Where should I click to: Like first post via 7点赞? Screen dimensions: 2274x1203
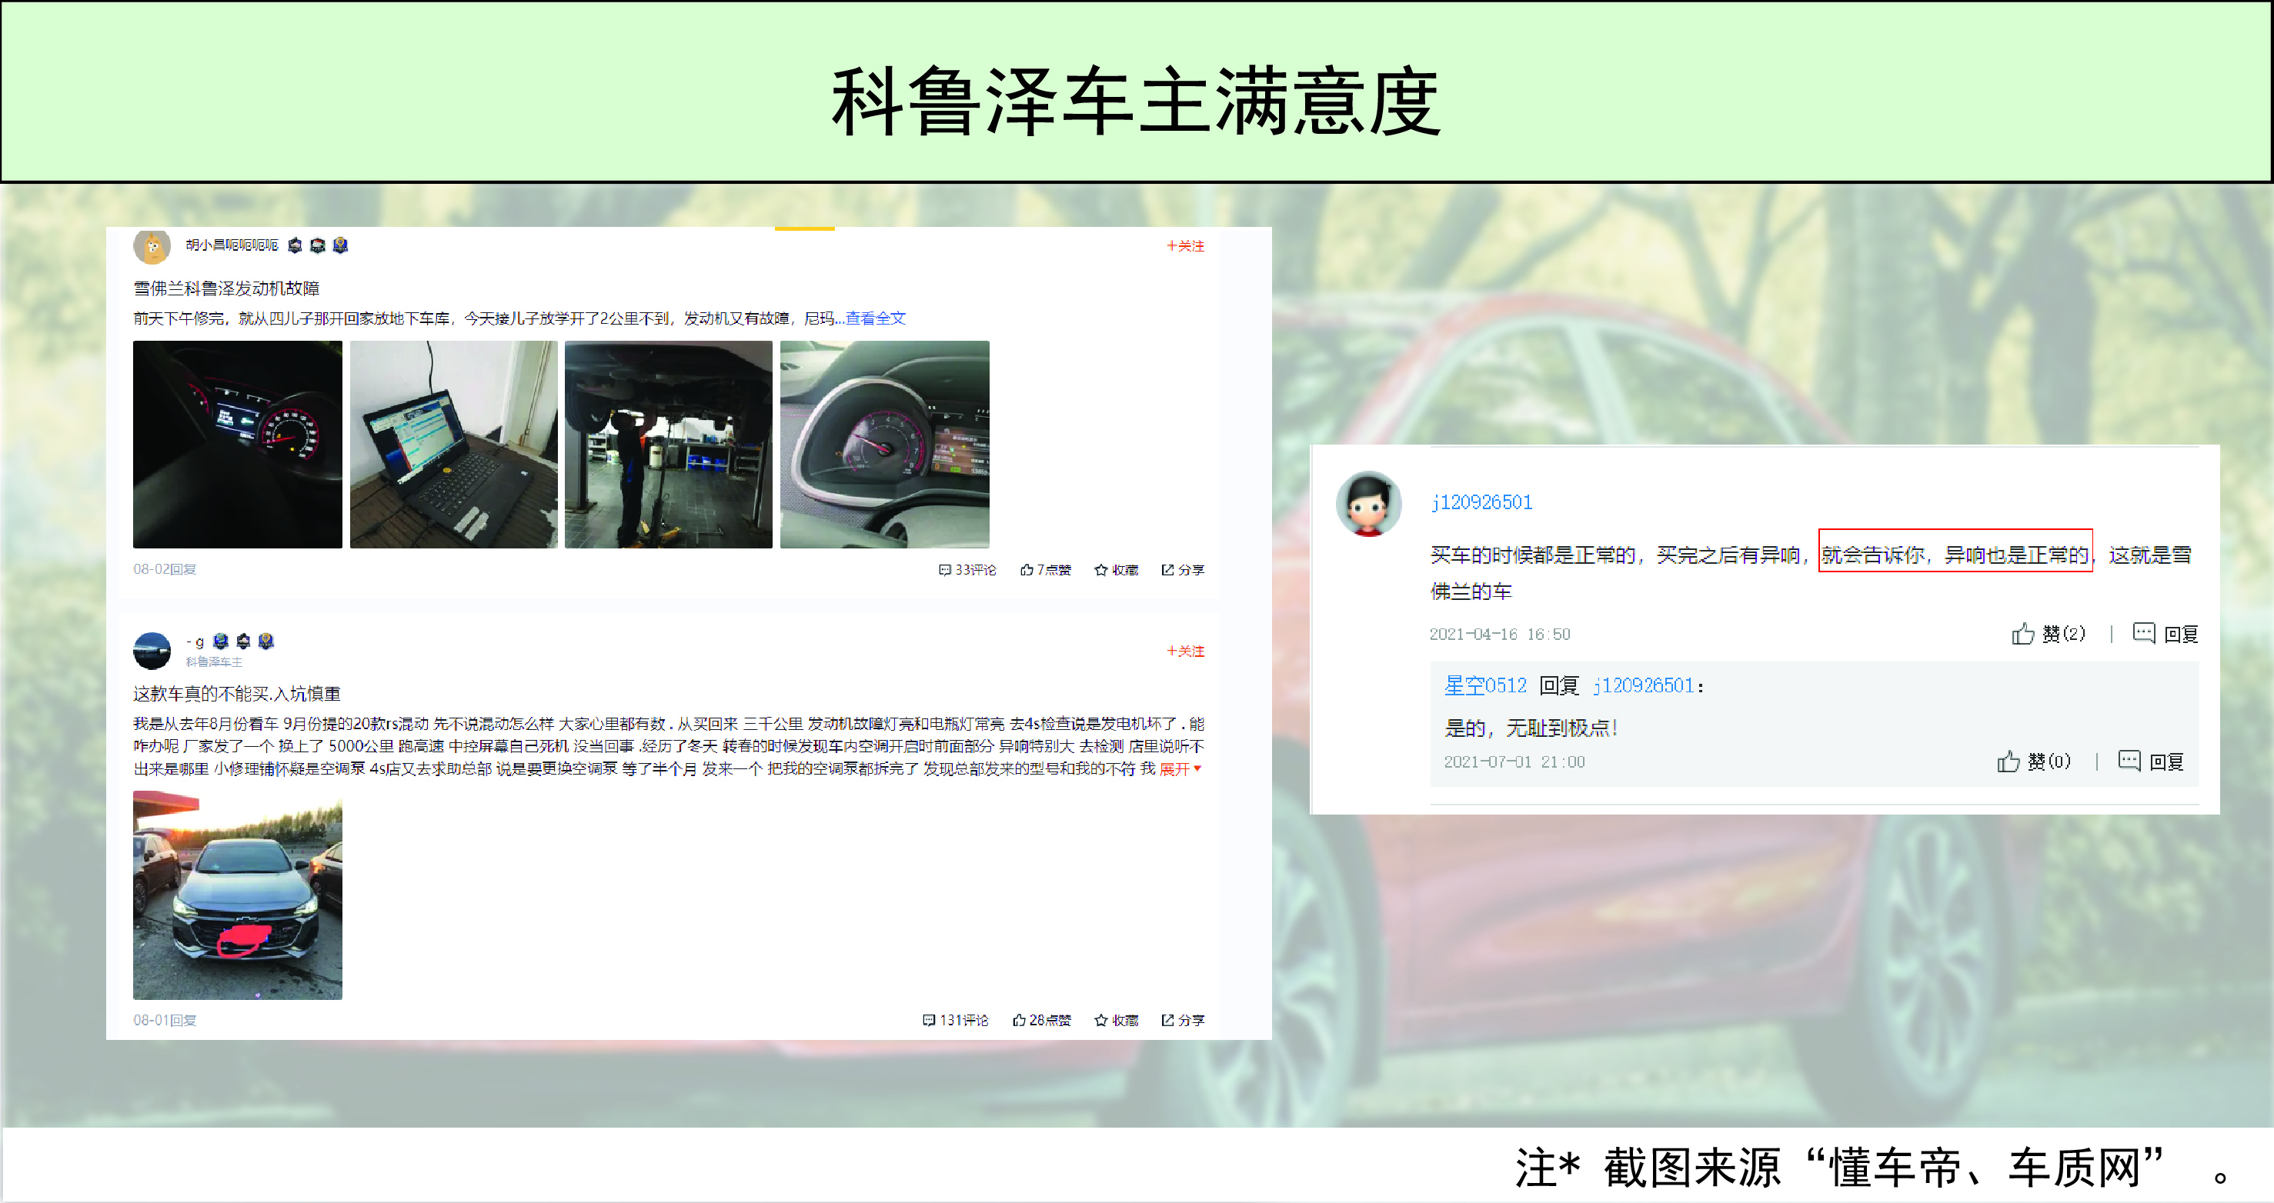point(1046,570)
